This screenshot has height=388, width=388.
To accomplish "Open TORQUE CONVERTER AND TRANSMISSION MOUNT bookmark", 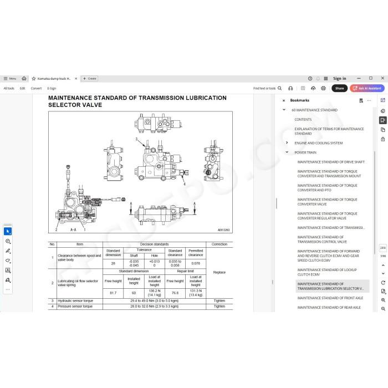I will point(329,173).
